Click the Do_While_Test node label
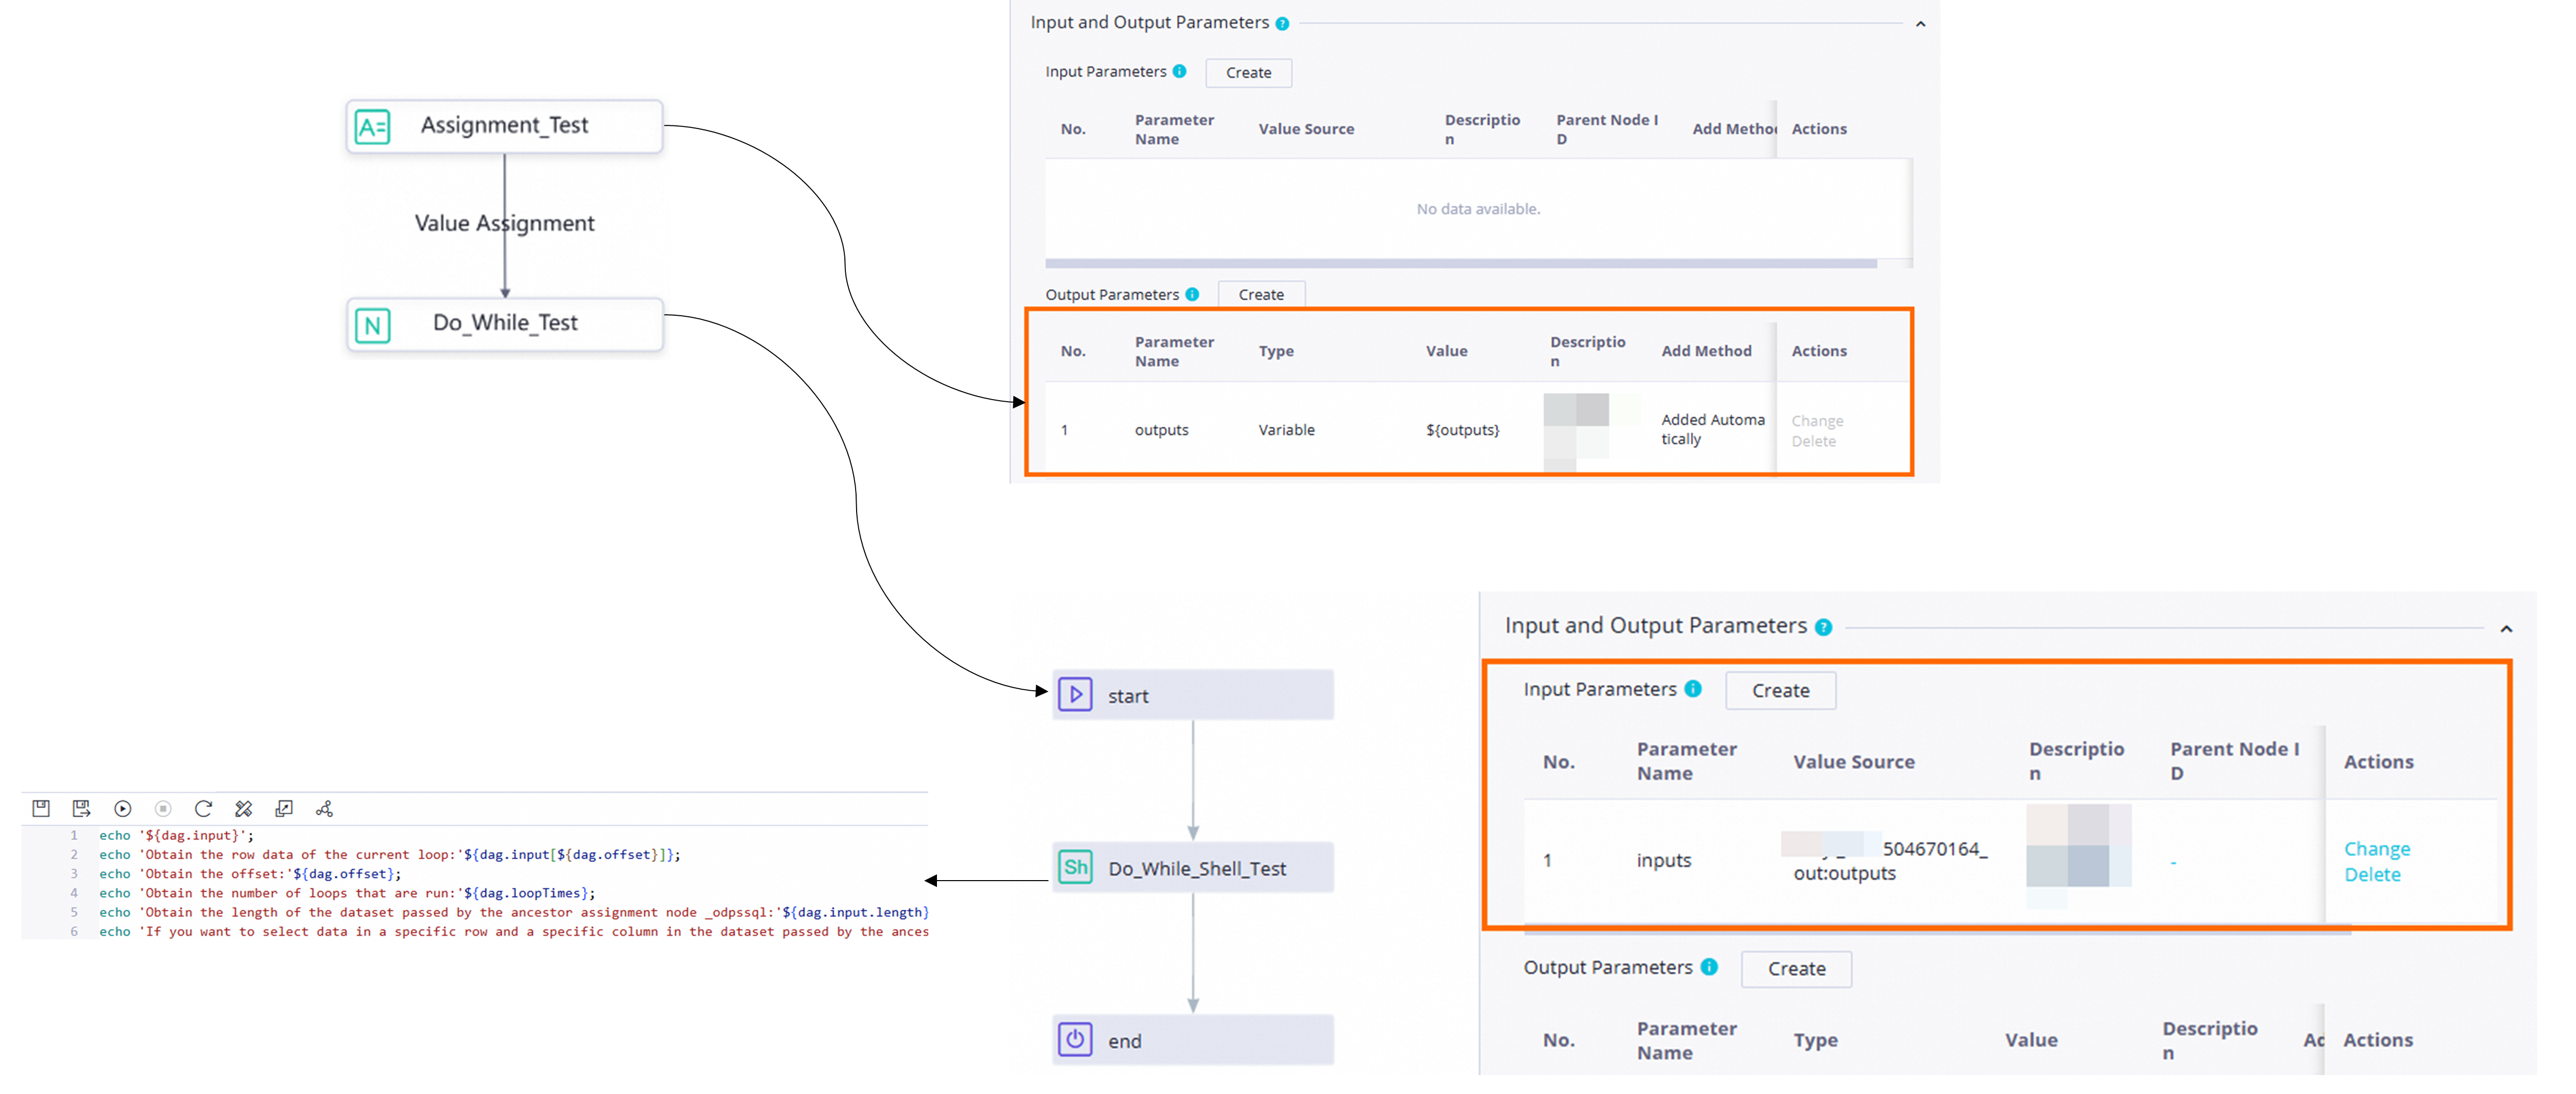 505,322
